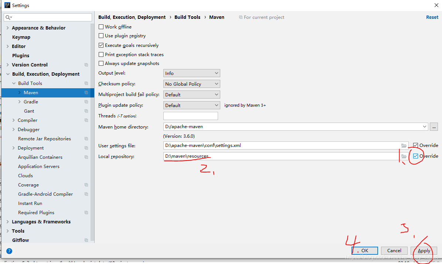Click the OK button
Viewport: 442px width, 264px height.
(365, 250)
